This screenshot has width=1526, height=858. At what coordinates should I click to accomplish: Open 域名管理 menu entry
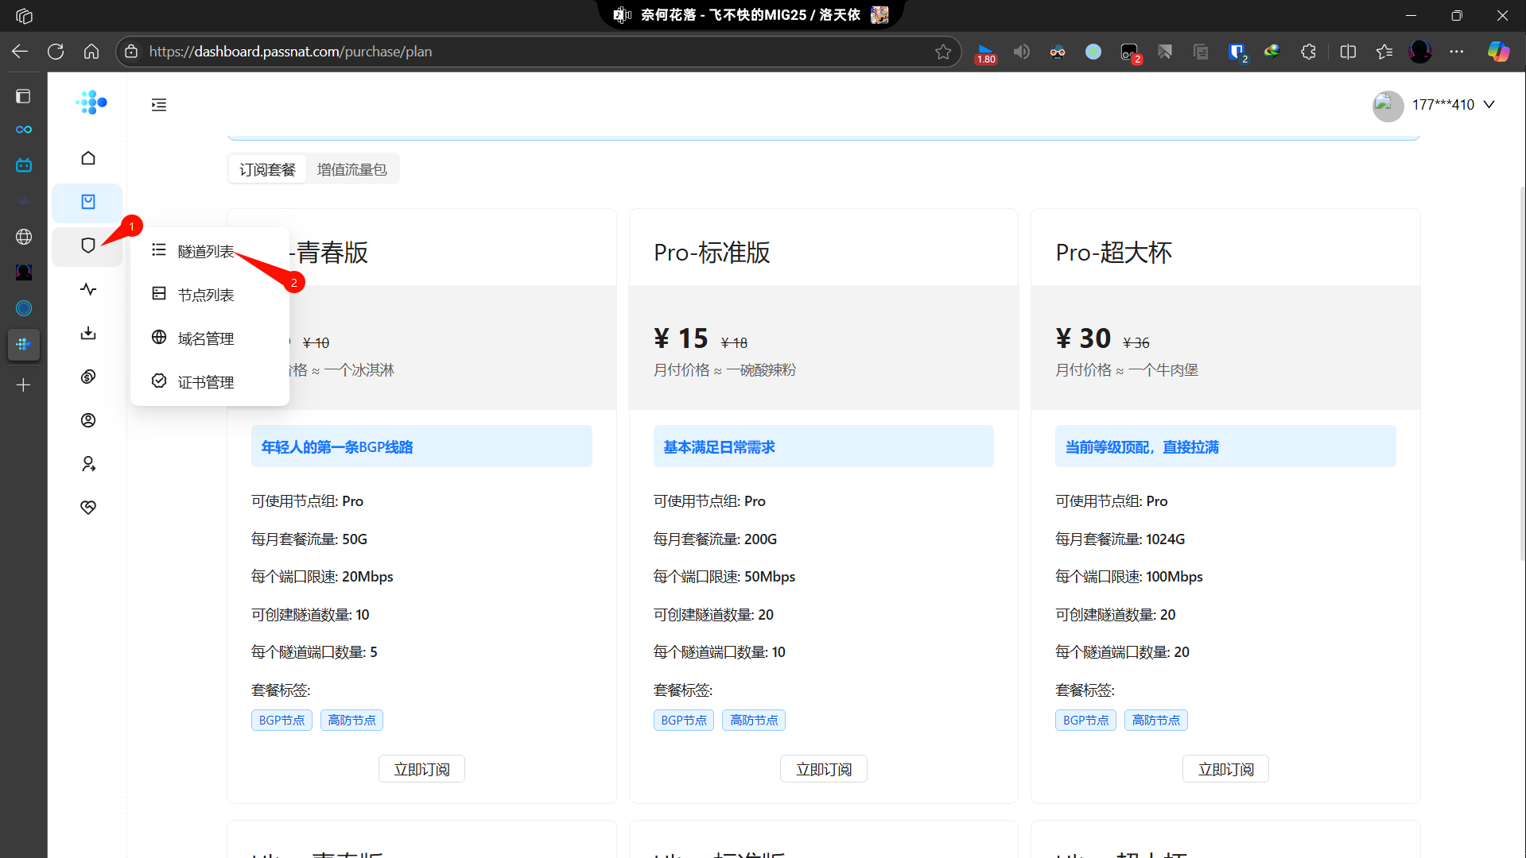coord(205,338)
